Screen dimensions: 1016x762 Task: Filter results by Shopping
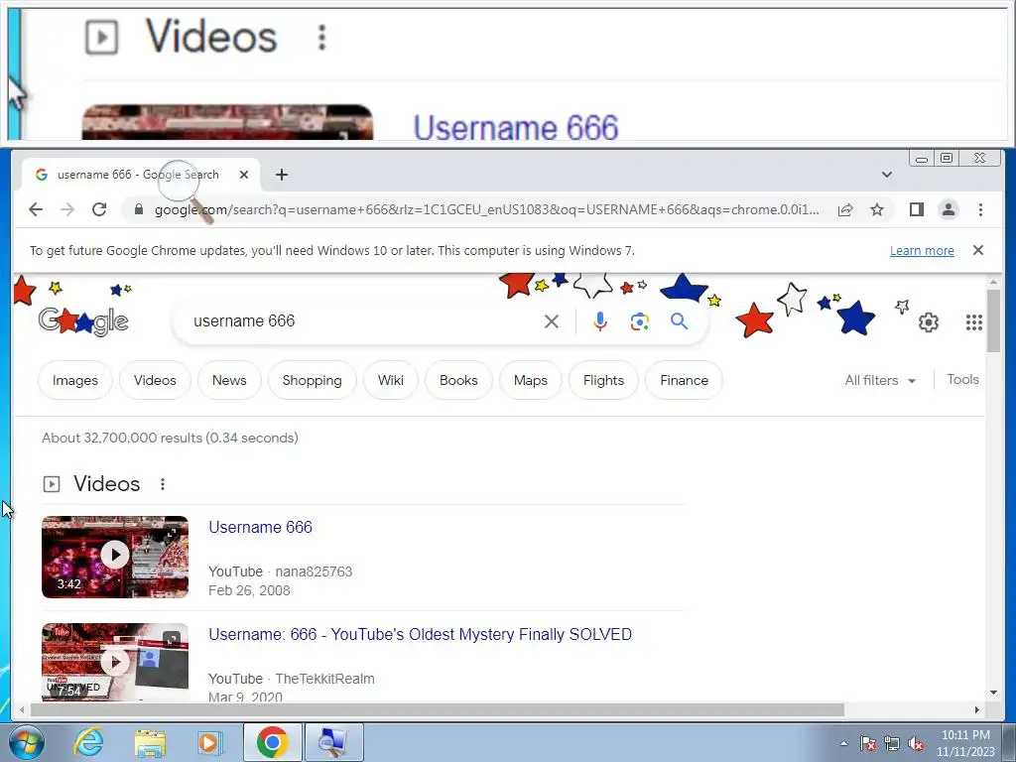[312, 380]
